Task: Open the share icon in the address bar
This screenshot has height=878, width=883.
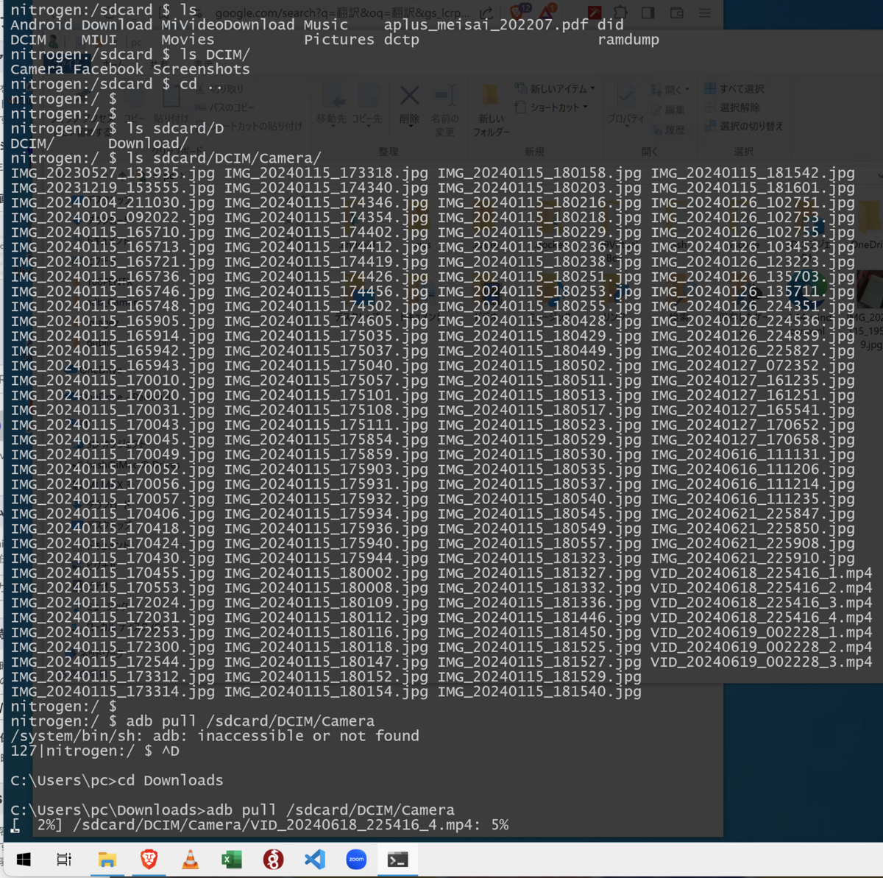Action: click(486, 12)
